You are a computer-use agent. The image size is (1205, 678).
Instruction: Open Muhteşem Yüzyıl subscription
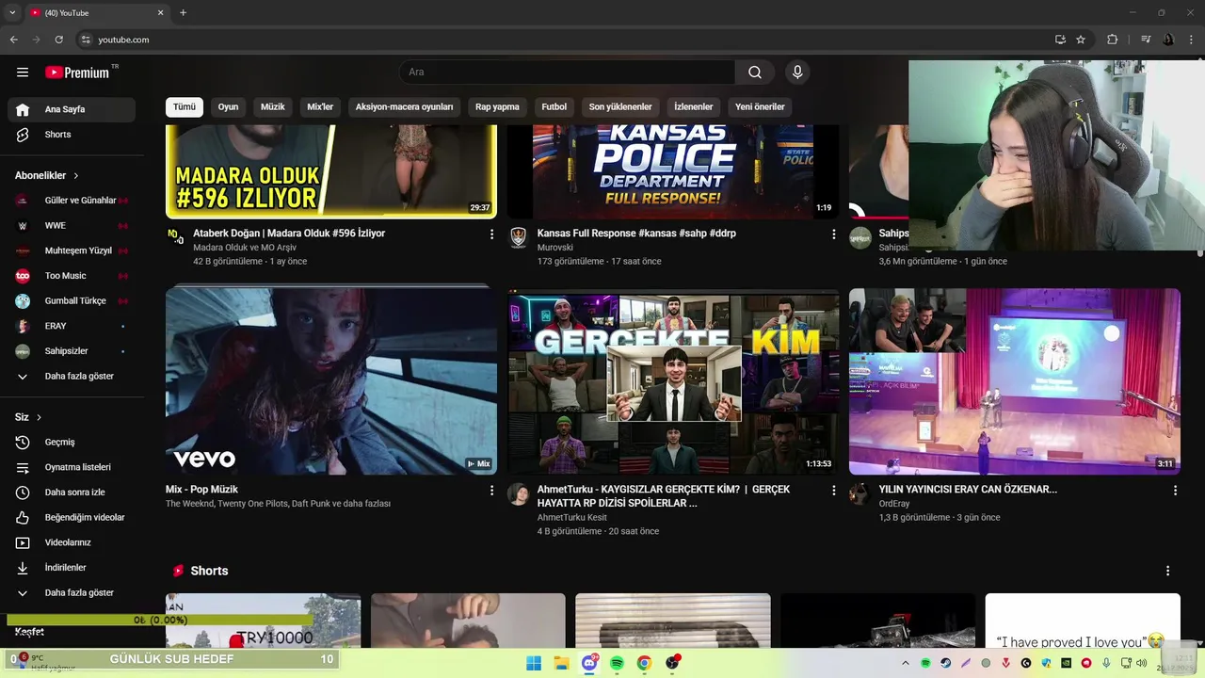pos(72,250)
